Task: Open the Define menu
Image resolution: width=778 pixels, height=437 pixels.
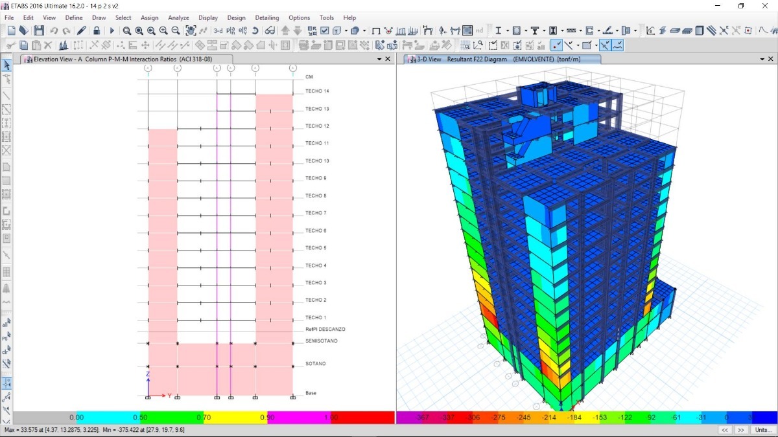Action: [x=74, y=17]
